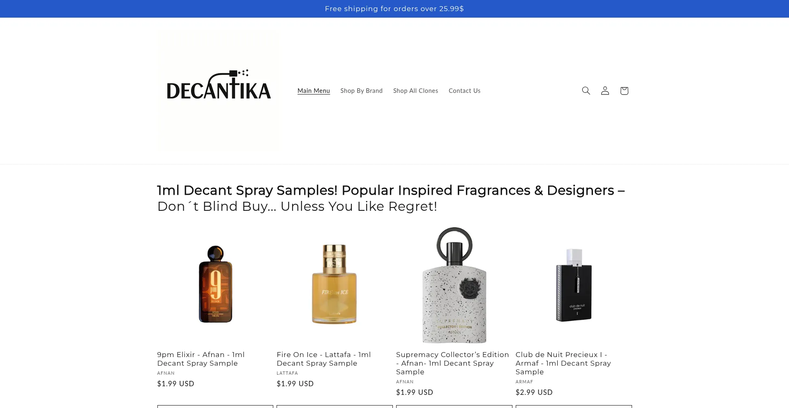The width and height of the screenshot is (789, 408).
Task: Open the Main Menu navigation item
Action: [314, 91]
